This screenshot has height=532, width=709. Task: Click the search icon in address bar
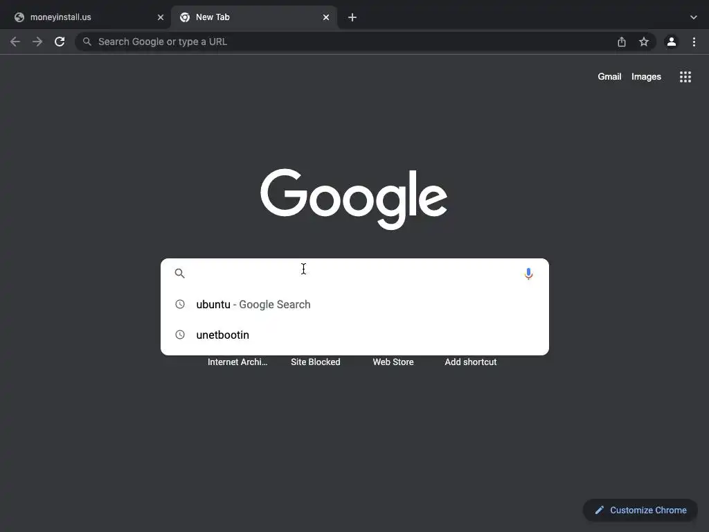[87, 42]
